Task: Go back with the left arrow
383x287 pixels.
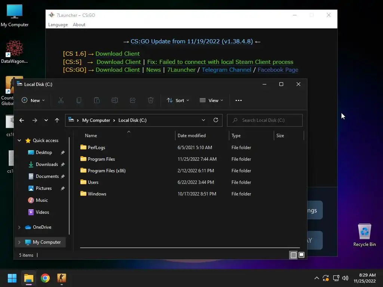Action: (22, 120)
